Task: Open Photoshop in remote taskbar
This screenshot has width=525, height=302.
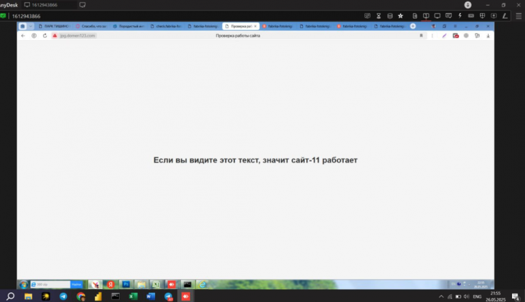Action: tap(126, 285)
